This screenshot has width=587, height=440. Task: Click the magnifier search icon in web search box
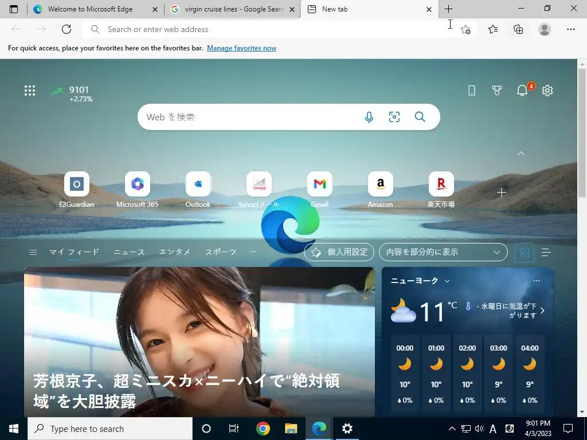pyautogui.click(x=420, y=117)
